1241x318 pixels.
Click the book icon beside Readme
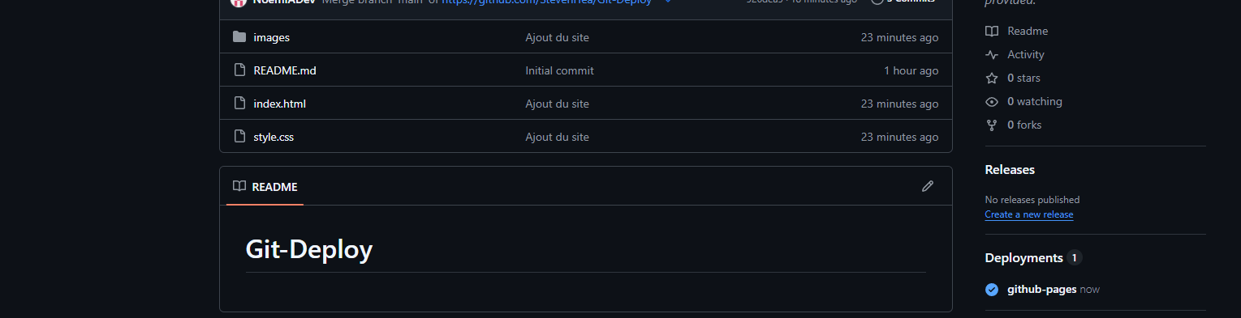(x=991, y=31)
